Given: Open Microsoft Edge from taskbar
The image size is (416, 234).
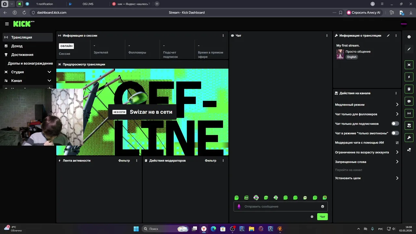Looking at the screenshot, I should coord(213,229).
